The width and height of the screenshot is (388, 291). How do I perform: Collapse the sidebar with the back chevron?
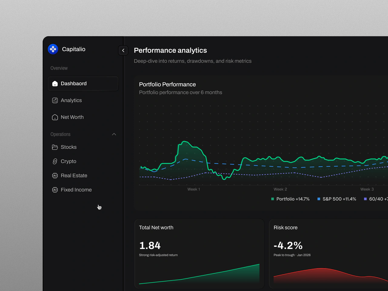point(123,50)
